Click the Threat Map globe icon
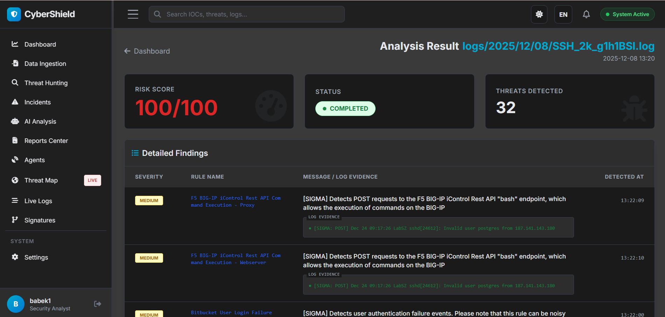The height and width of the screenshot is (317, 665). [15, 180]
